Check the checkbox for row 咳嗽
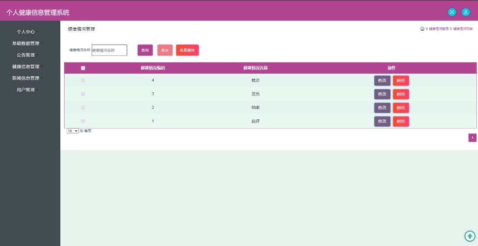Screen dimensions: 478x246 tap(83, 108)
